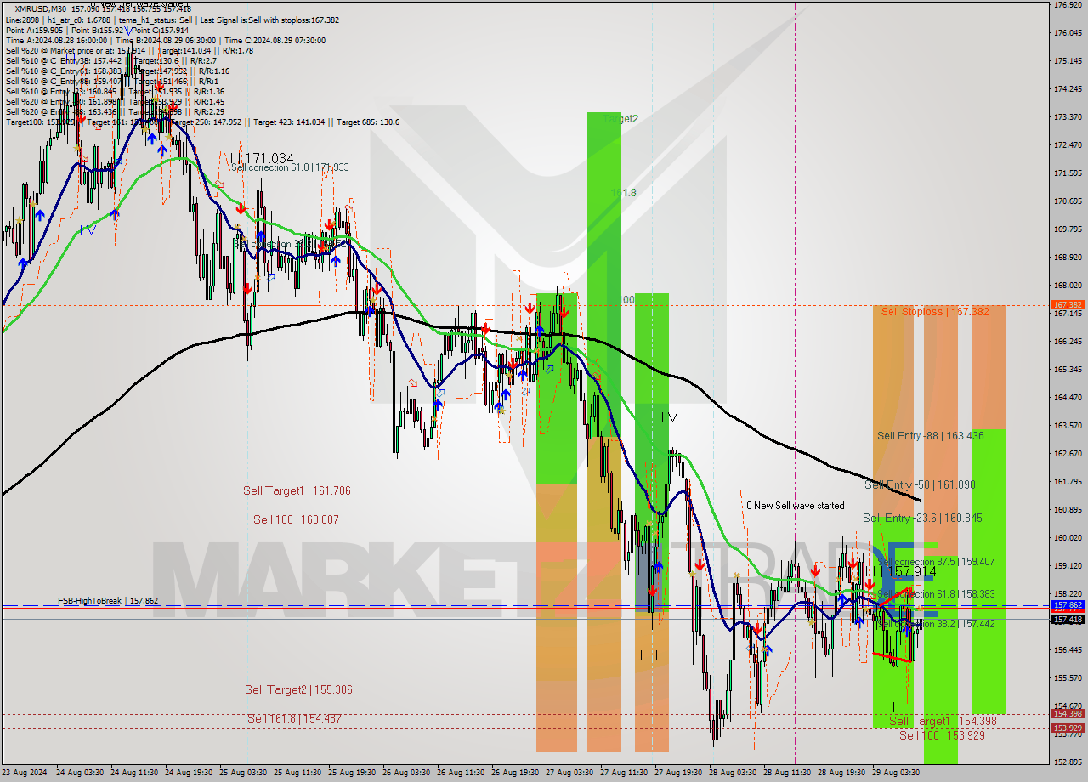This screenshot has height=782, width=1088.
Task: Select the 'FSB-HighToBreak | 157.862' line label
Action: (x=108, y=601)
